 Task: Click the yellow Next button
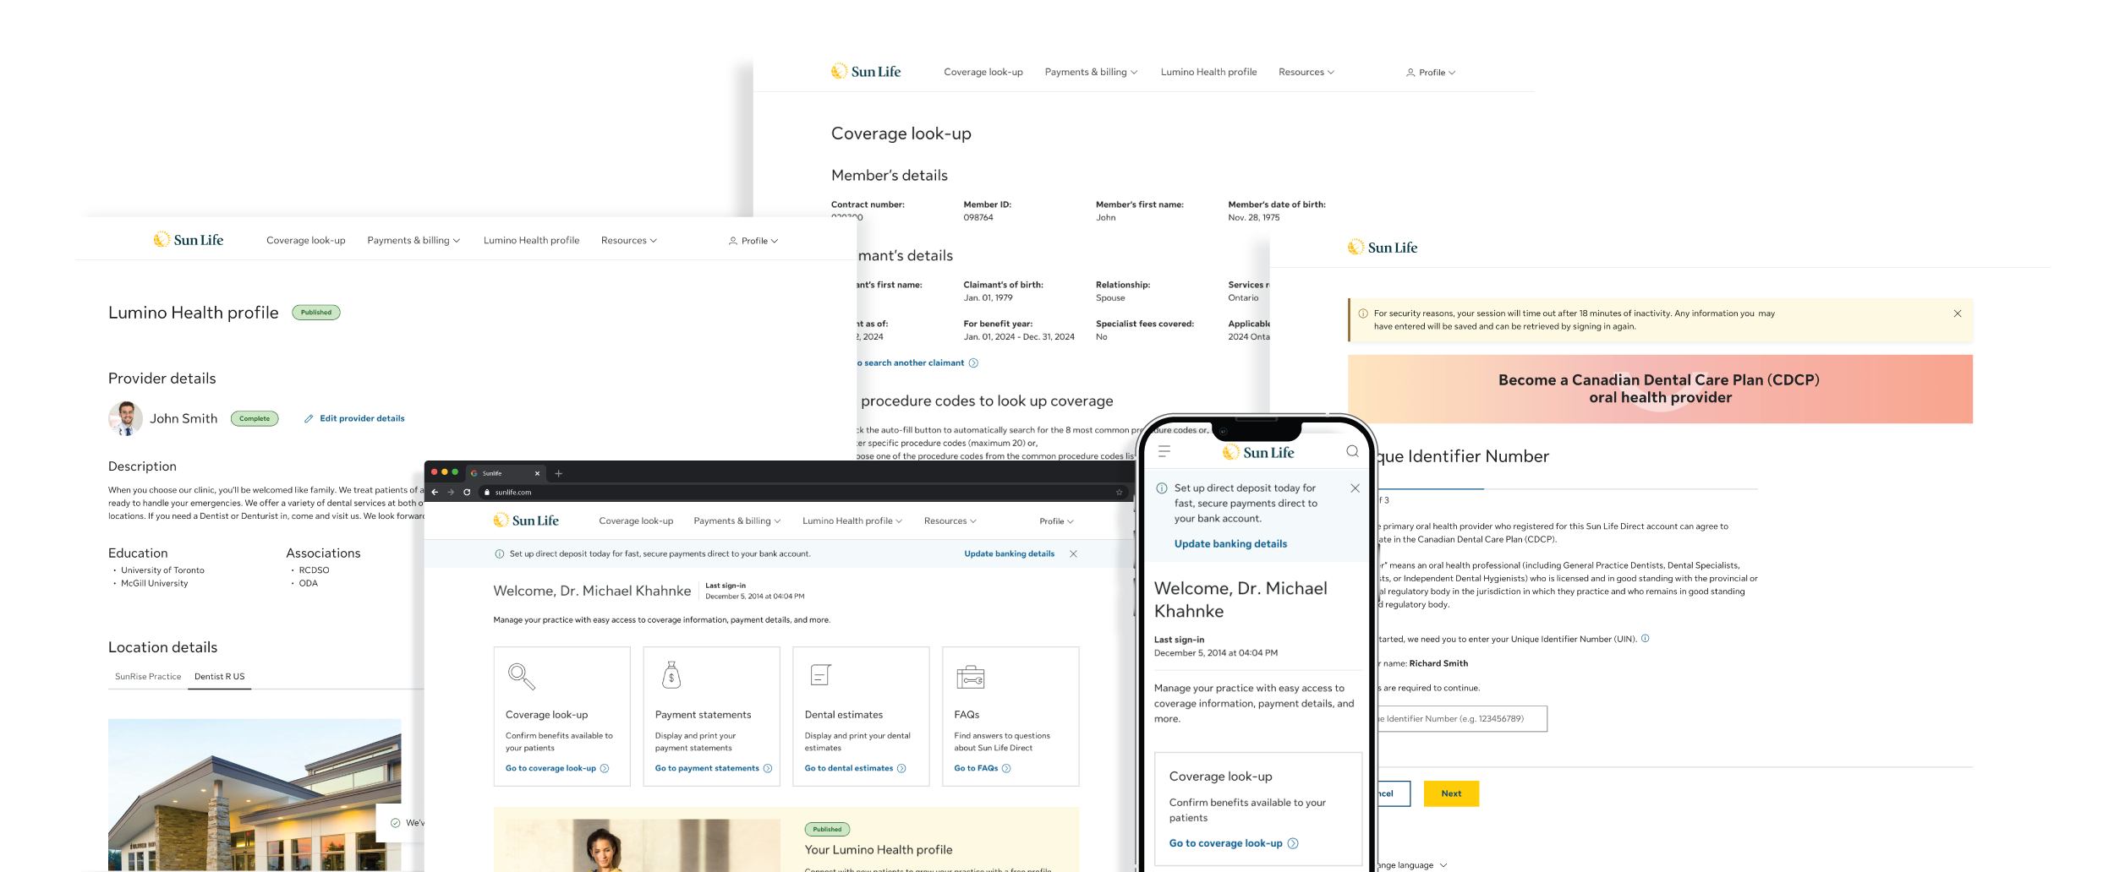(1451, 793)
